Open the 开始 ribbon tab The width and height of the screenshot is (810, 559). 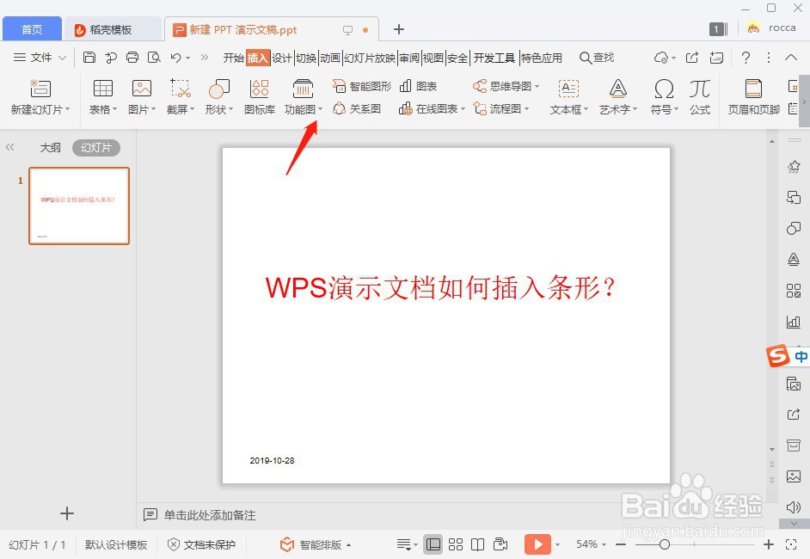coord(233,58)
